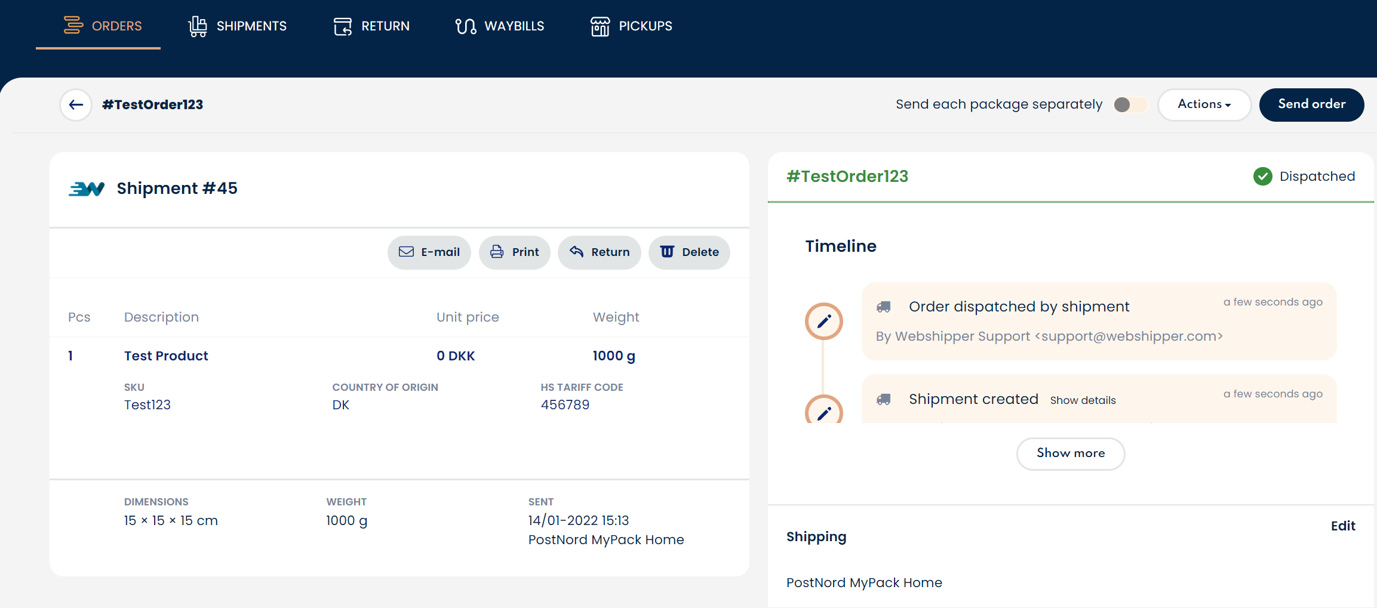This screenshot has height=608, width=1377.
Task: Click the pencil marker for Shipment created
Action: tap(823, 410)
